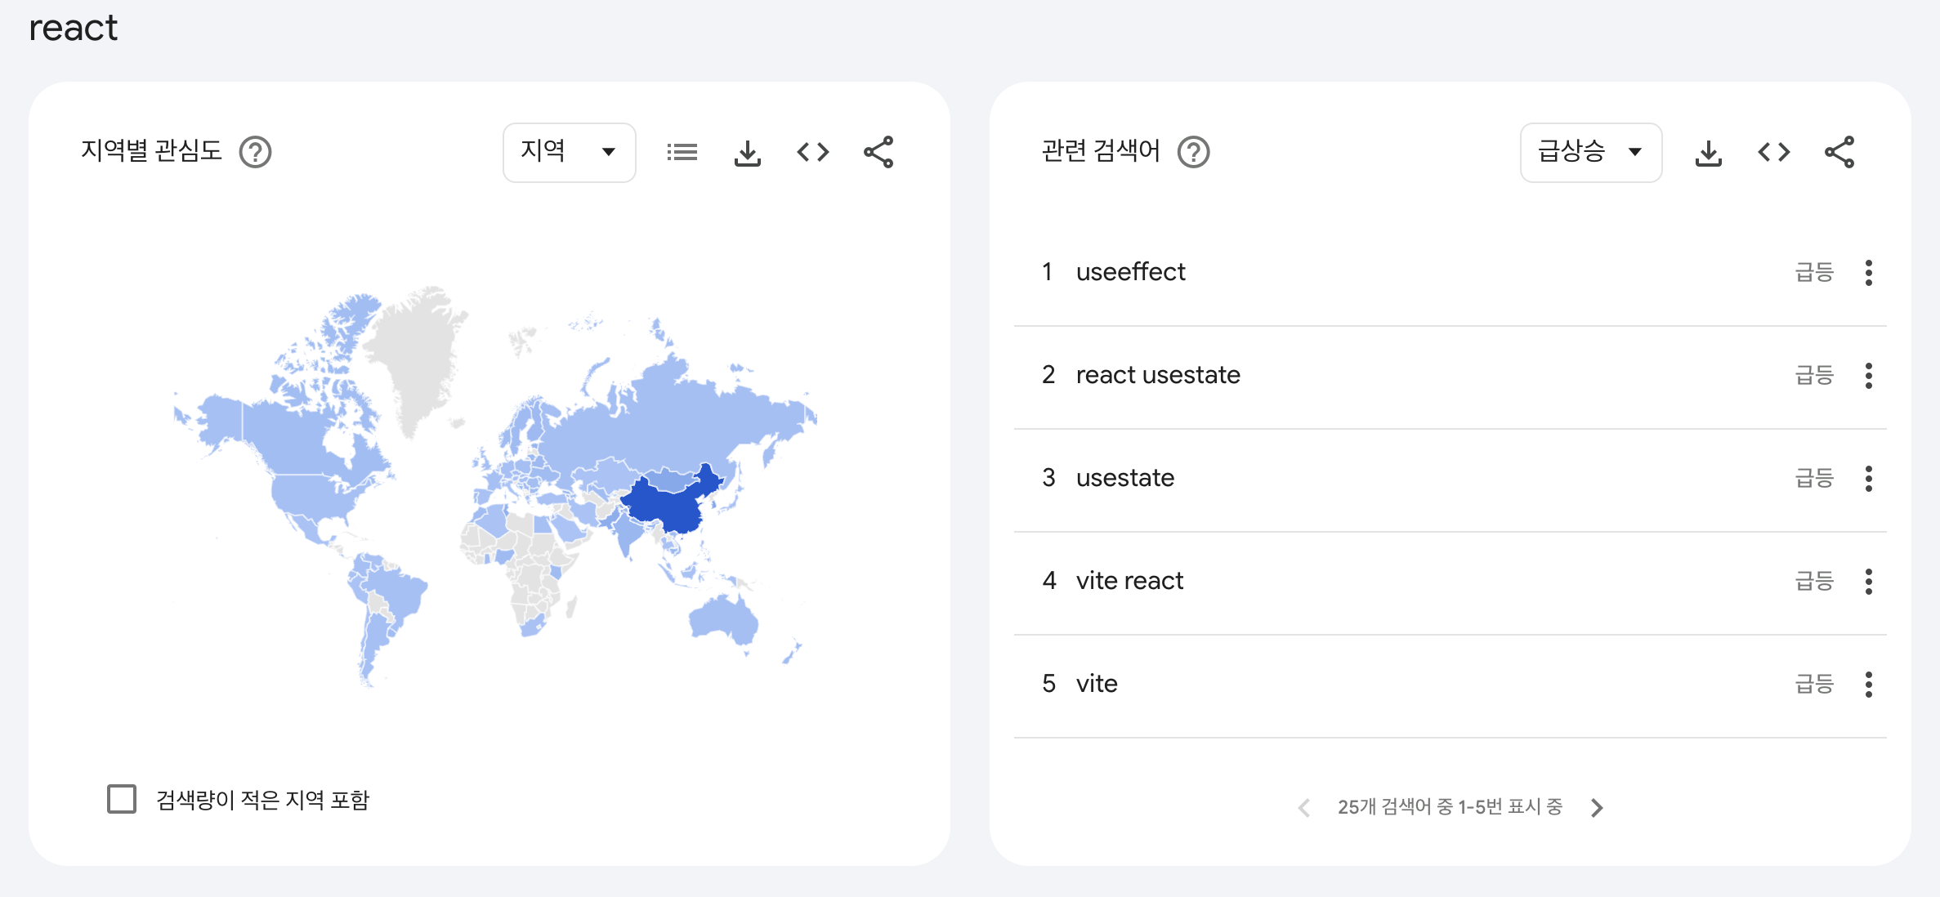Open the vite react related query

coord(1129,581)
